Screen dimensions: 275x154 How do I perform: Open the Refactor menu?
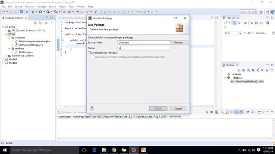coord(29,6)
